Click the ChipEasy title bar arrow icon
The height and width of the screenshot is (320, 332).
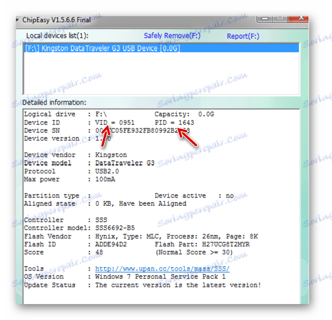coord(17,20)
